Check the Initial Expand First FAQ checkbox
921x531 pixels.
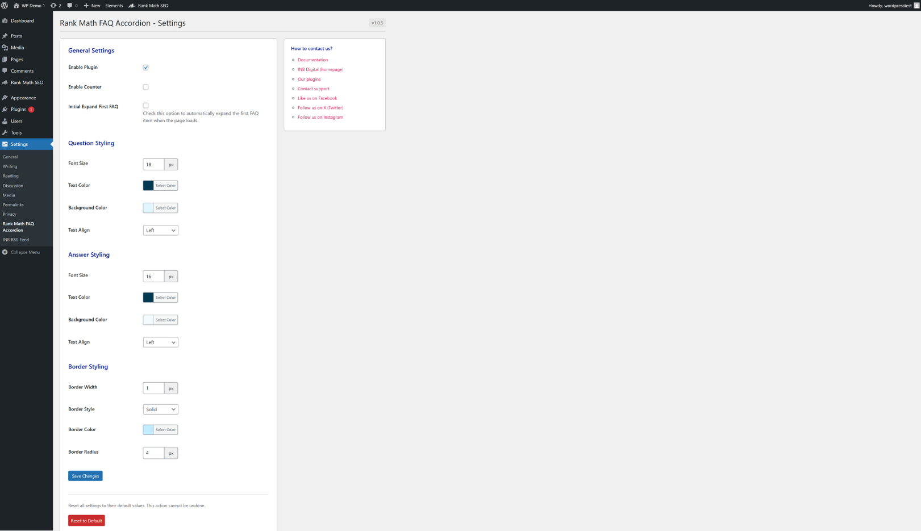click(x=145, y=106)
